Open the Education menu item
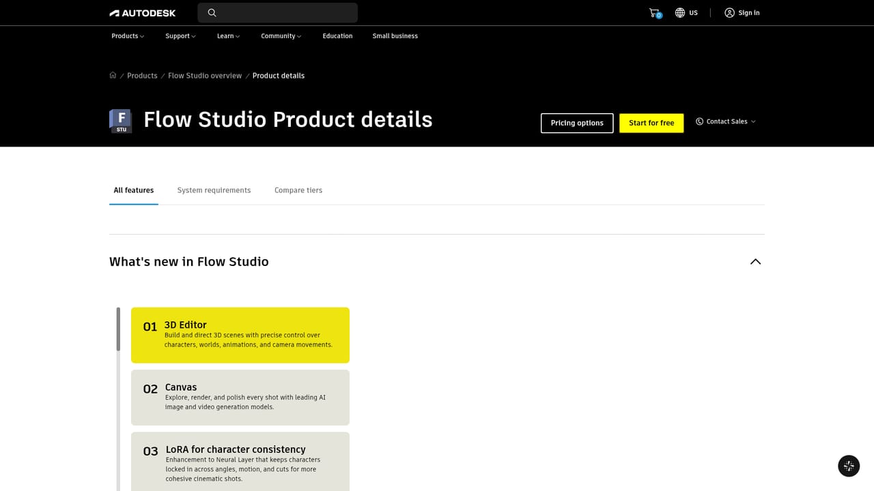This screenshot has height=491, width=874. click(x=337, y=36)
